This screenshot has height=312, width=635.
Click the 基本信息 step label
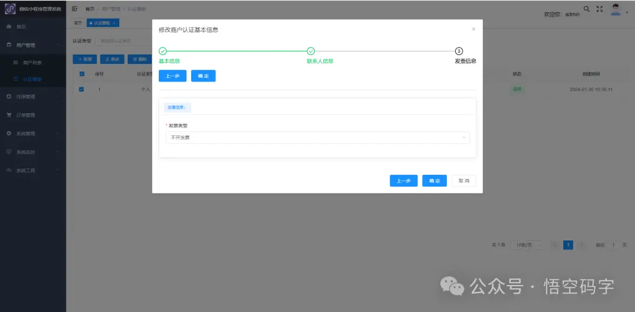tap(169, 61)
